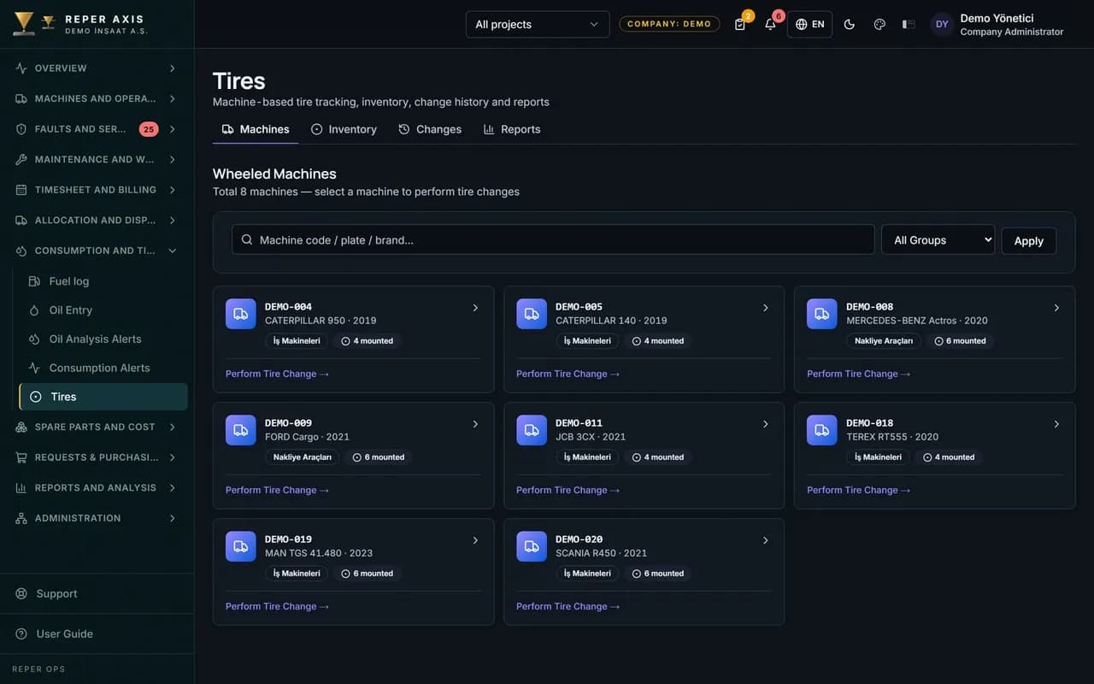The image size is (1094, 684).
Task: Switch language using the EN button
Action: (x=809, y=24)
